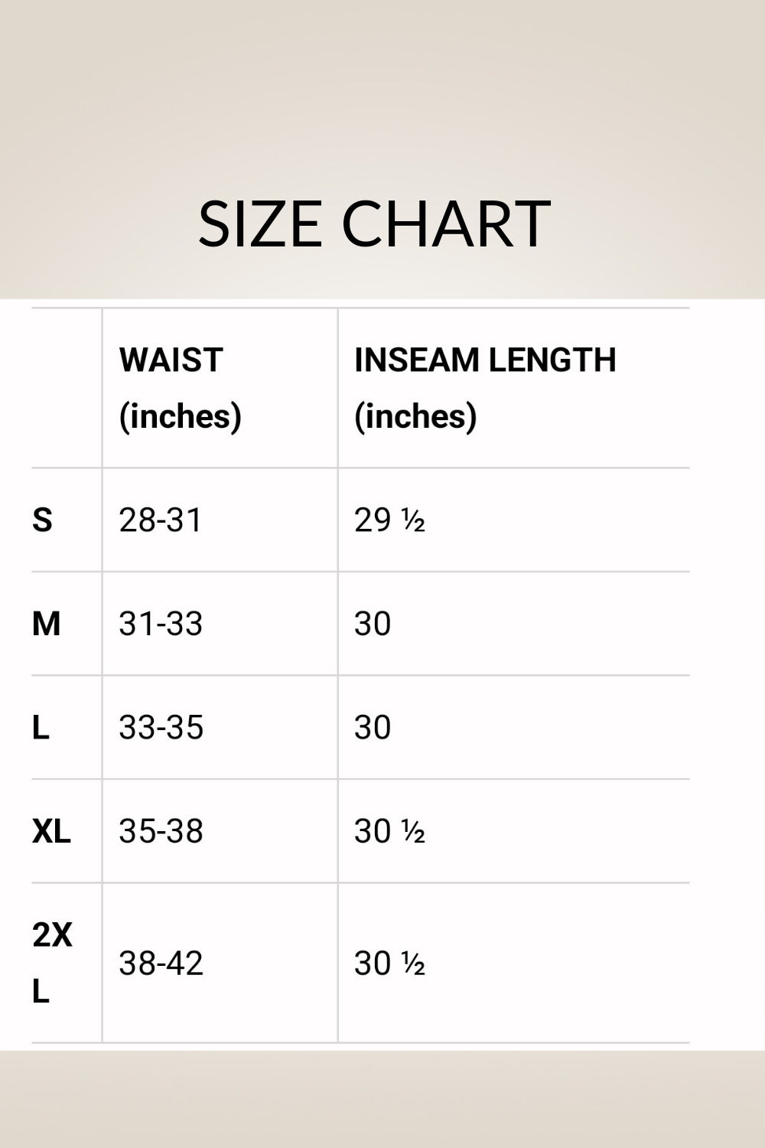Select the L size row label
This screenshot has height=1148, width=765.
click(x=41, y=728)
